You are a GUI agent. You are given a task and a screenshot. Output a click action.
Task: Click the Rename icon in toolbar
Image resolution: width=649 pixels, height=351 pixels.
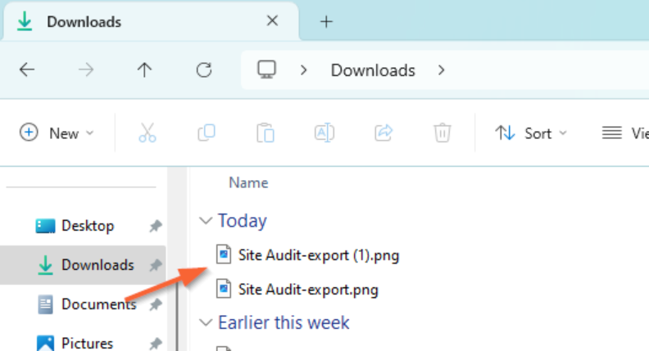pyautogui.click(x=324, y=133)
